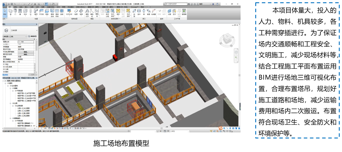Click the Set (设置) work plane icon
This screenshot has height=152, width=342.
169,12
